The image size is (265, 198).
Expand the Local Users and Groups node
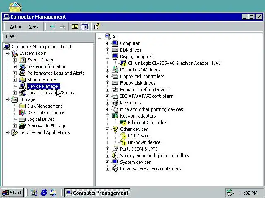point(15,93)
